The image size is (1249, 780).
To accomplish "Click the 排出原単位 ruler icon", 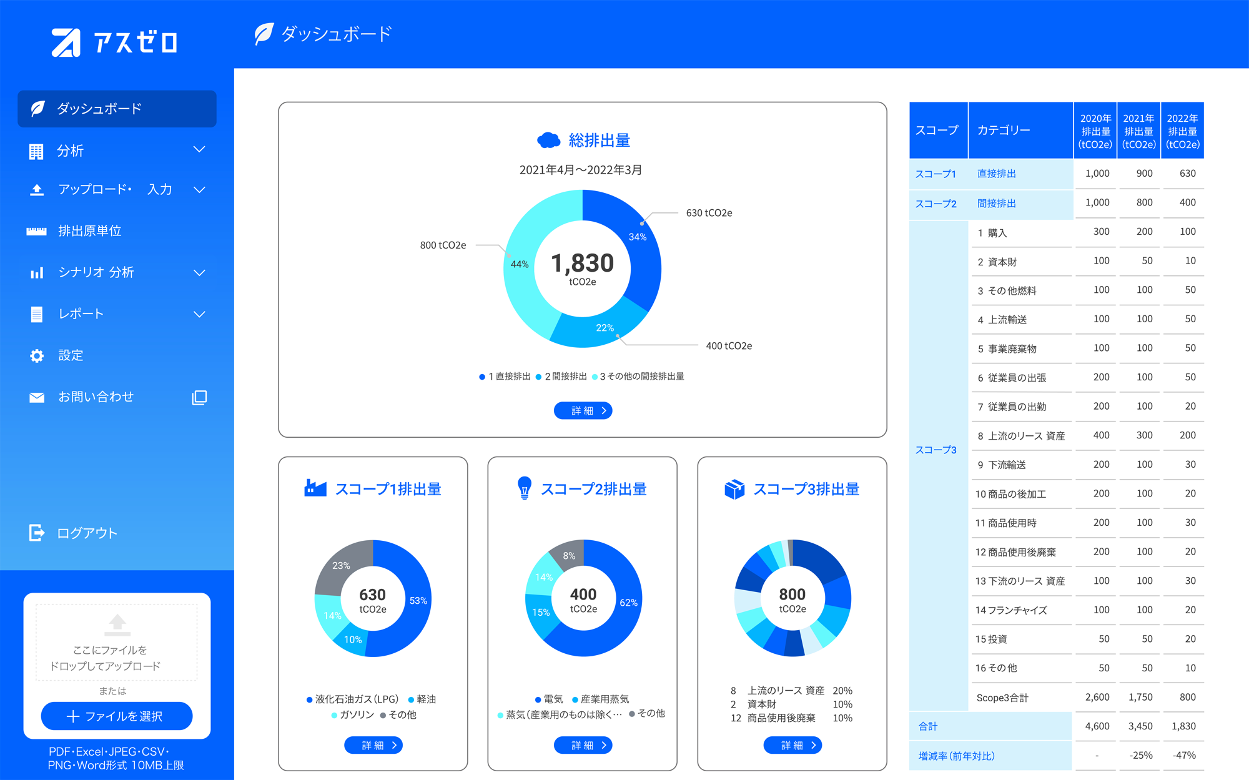I will 37,231.
